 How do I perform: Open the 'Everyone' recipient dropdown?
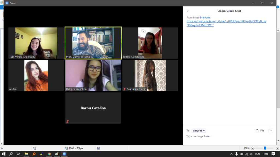click(199, 131)
